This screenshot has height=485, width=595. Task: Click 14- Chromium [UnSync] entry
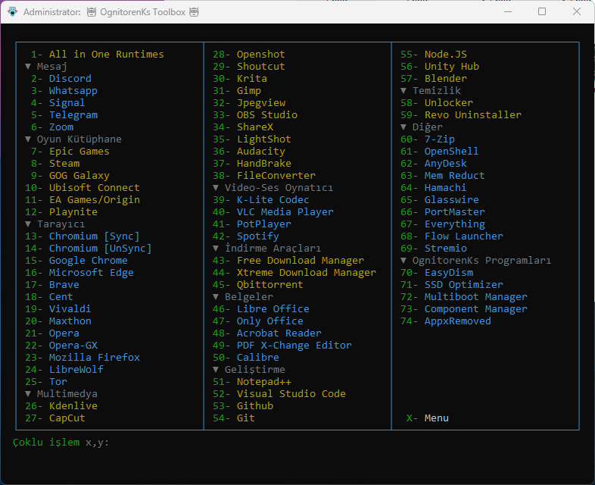tap(89, 249)
